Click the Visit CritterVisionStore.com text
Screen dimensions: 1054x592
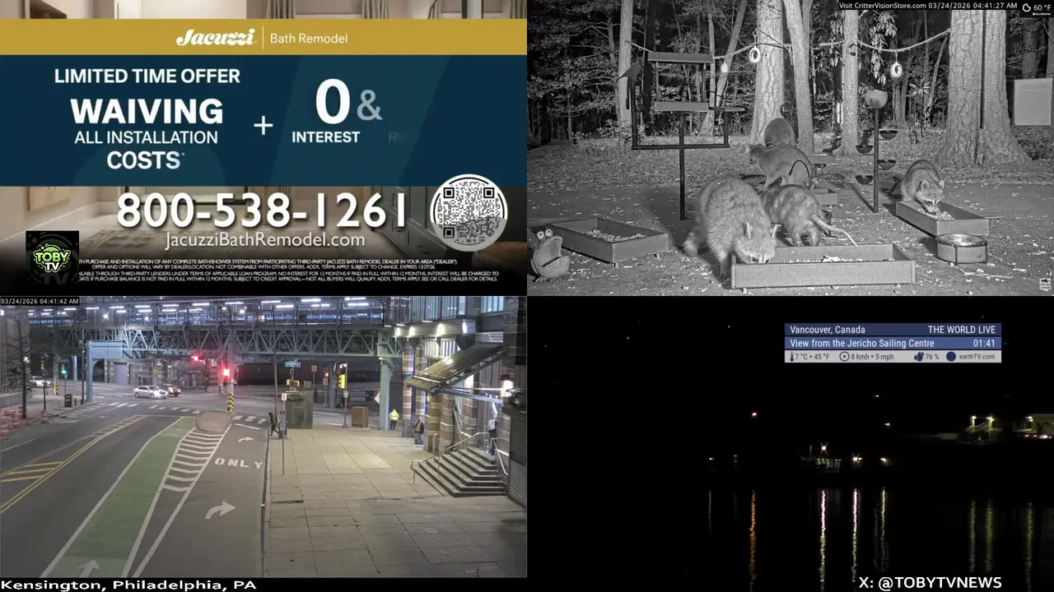(882, 6)
